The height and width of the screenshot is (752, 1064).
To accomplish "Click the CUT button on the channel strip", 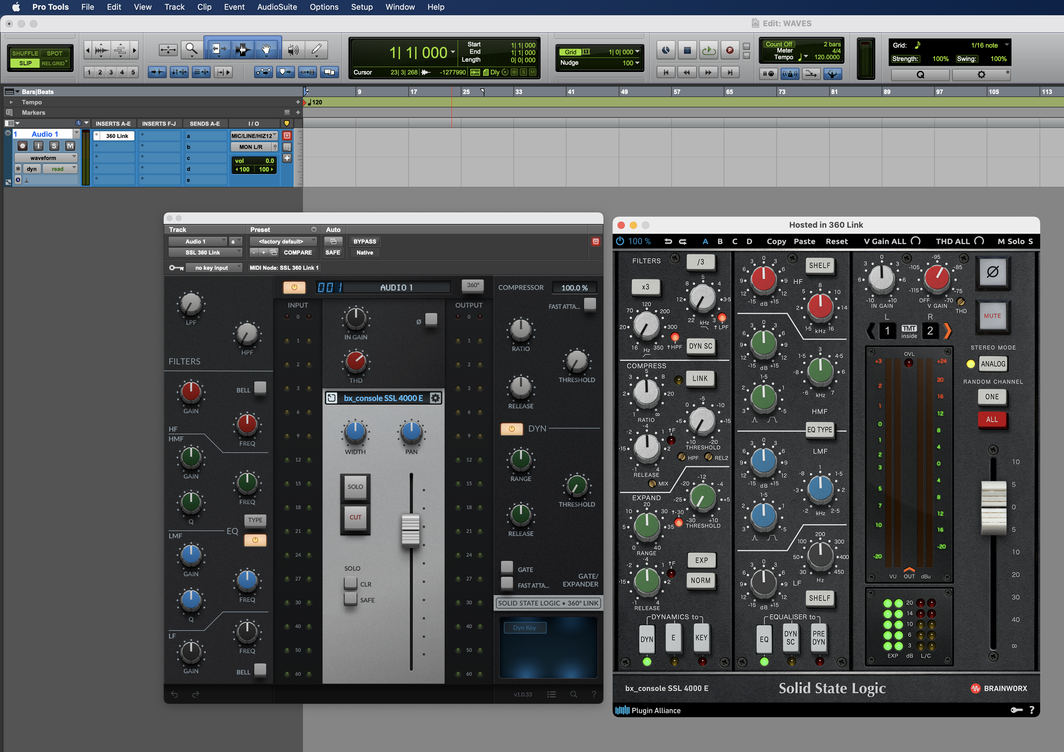I will (355, 517).
